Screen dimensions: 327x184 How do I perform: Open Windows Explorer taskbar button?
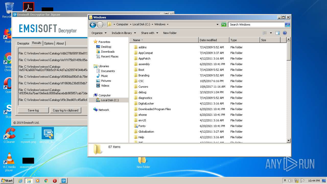click(29, 181)
